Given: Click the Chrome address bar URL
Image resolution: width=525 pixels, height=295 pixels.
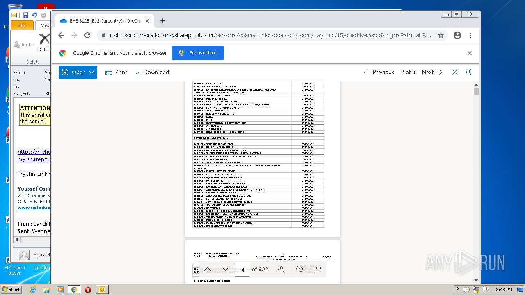Looking at the screenshot, I should [x=270, y=35].
